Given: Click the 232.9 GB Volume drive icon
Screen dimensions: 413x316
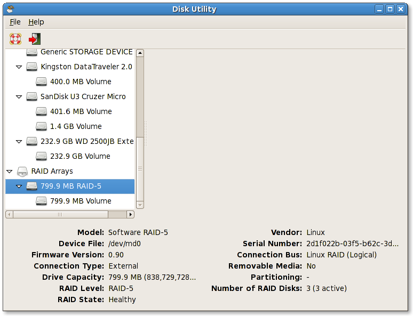Looking at the screenshot, I should point(41,156).
